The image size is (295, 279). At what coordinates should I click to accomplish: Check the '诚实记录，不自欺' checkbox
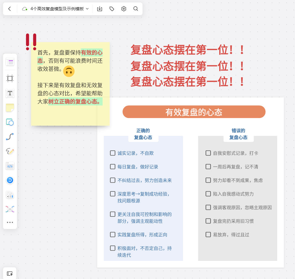[x=113, y=153]
